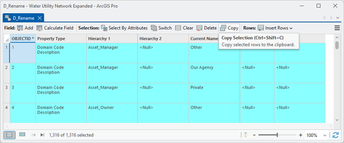Click vertical scrollbar down arrow
Viewport: 344px width, 143px height.
pyautogui.click(x=337, y=120)
